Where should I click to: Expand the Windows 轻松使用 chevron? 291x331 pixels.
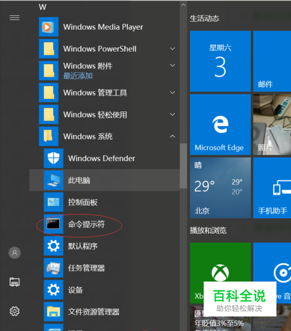pyautogui.click(x=172, y=115)
